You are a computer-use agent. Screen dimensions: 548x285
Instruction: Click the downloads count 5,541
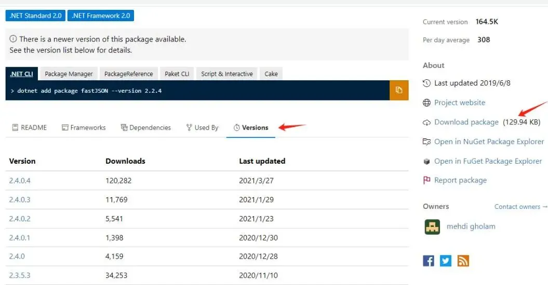pos(114,219)
